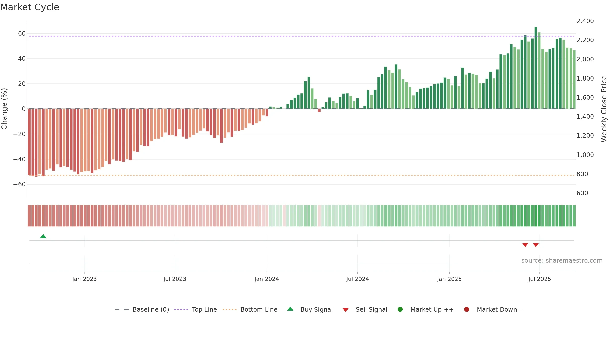Click the Market Cycle chart title

point(30,7)
